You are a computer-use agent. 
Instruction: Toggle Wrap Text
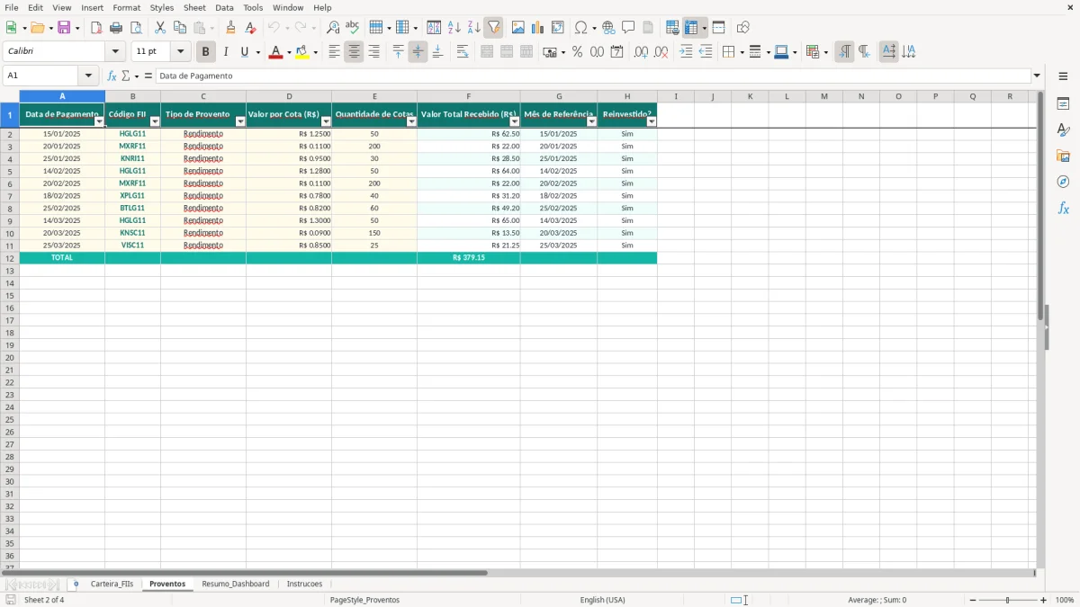(x=463, y=52)
